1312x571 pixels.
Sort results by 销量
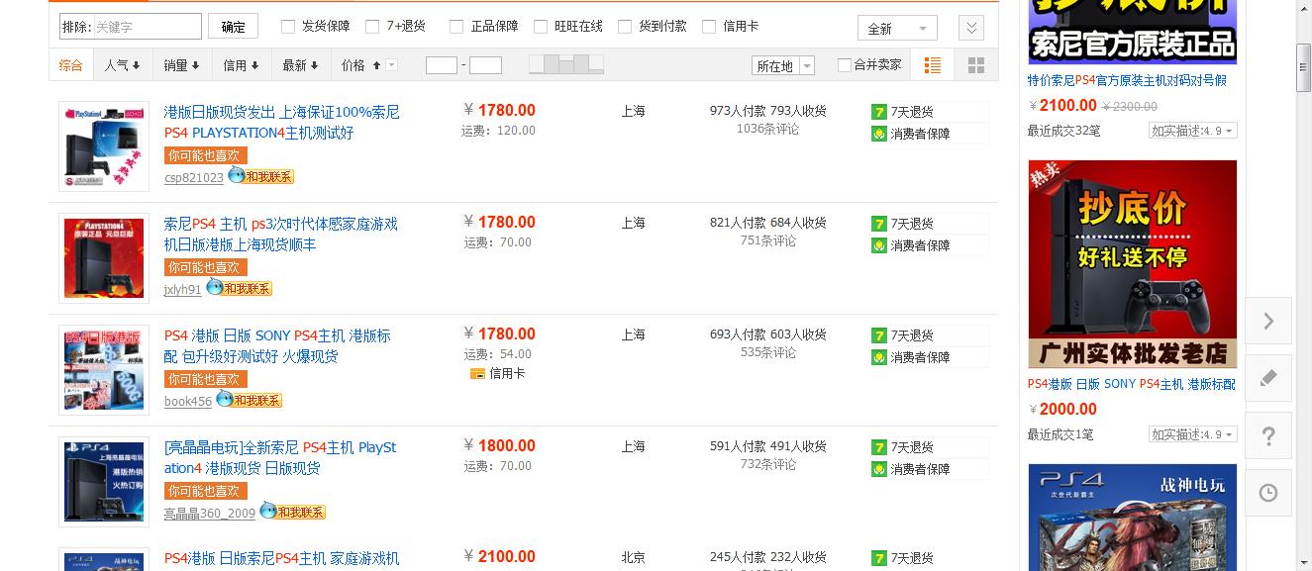[181, 65]
